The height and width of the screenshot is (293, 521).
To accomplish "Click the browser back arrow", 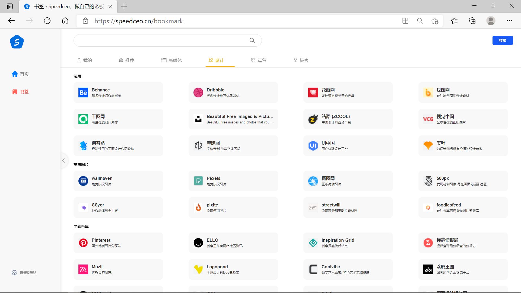I will pyautogui.click(x=11, y=21).
